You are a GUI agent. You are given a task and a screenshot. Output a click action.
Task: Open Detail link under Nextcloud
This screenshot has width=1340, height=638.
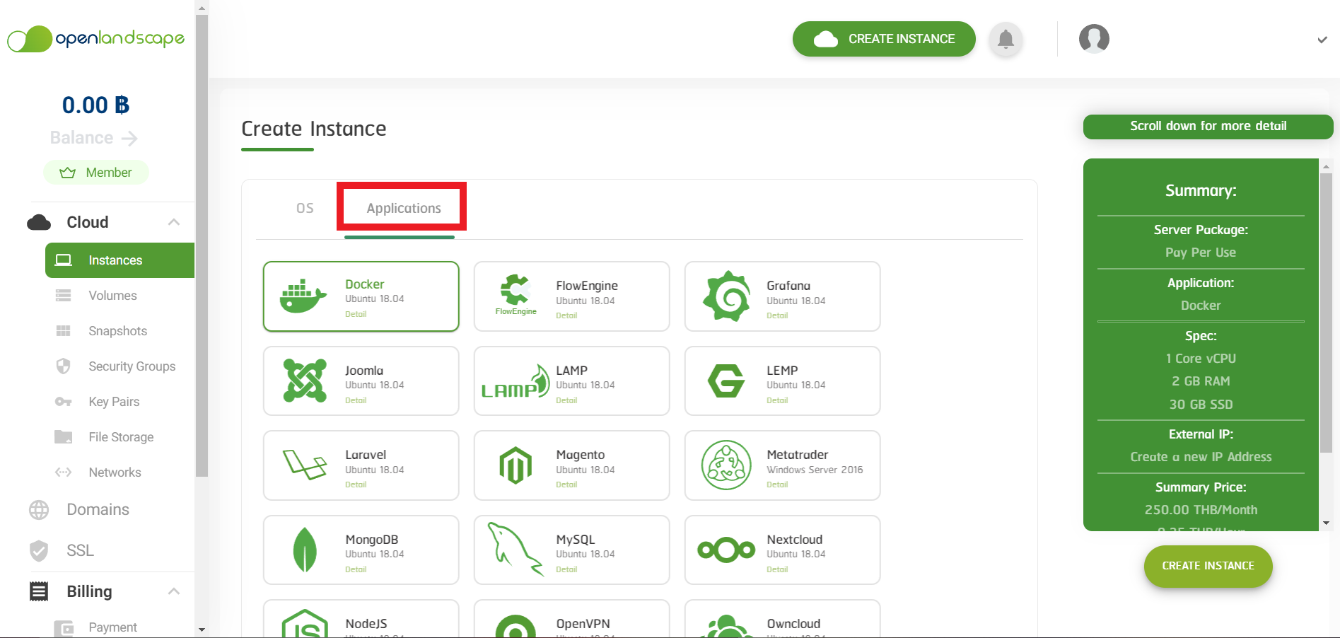[777, 569]
